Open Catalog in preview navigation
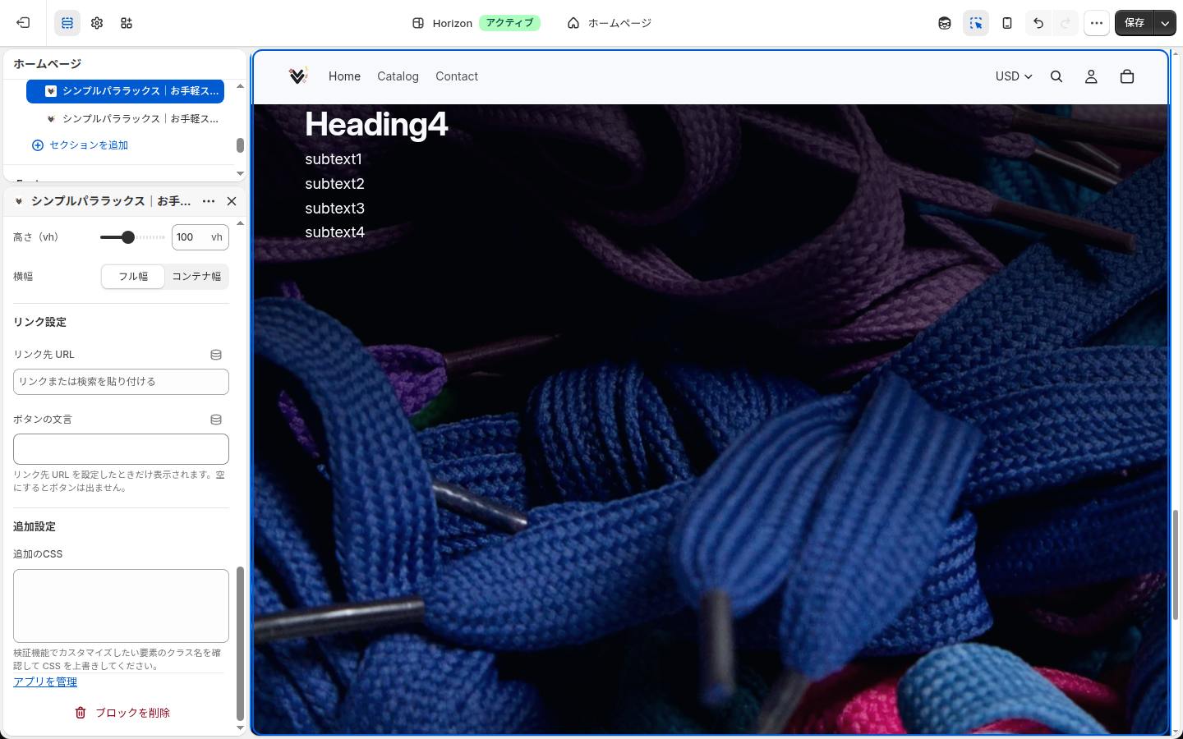 [398, 76]
